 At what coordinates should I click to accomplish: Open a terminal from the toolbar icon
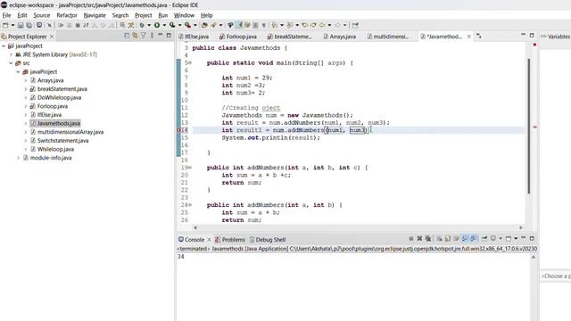pos(39,25)
